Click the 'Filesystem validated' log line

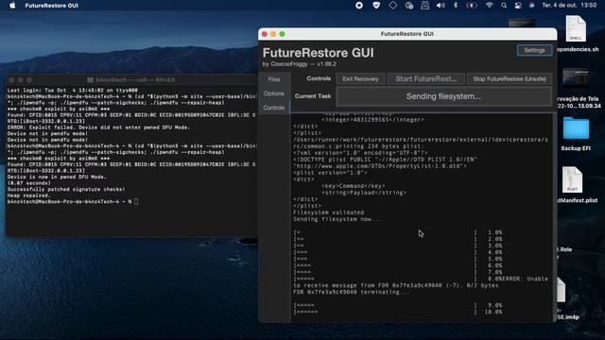328,212
